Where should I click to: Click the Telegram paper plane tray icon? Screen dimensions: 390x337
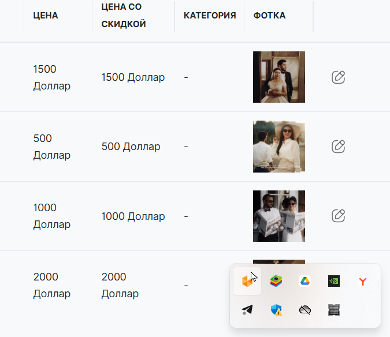pos(247,310)
